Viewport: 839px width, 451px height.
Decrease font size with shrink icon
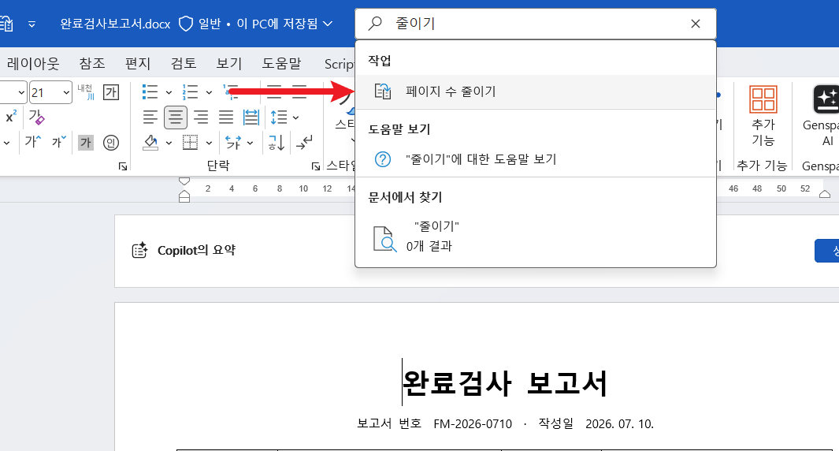pyautogui.click(x=59, y=142)
